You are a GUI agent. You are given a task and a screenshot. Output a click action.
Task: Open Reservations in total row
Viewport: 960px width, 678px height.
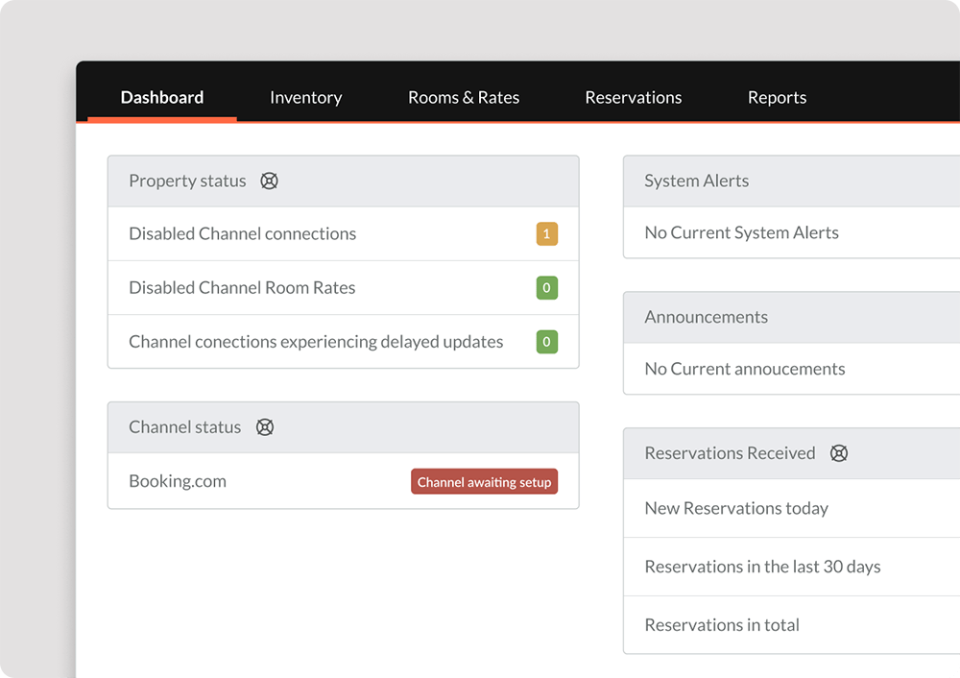tap(722, 624)
